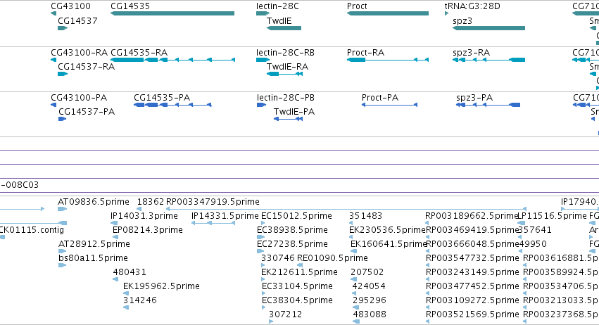Click the RP003243149.5prime EST label
The image size is (599, 325).
(x=472, y=272)
